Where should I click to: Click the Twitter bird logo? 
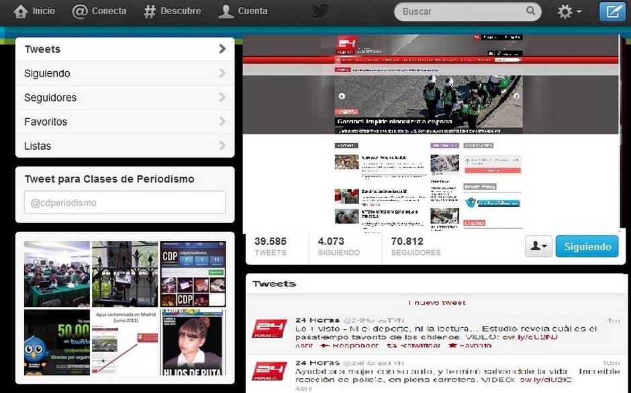[320, 11]
